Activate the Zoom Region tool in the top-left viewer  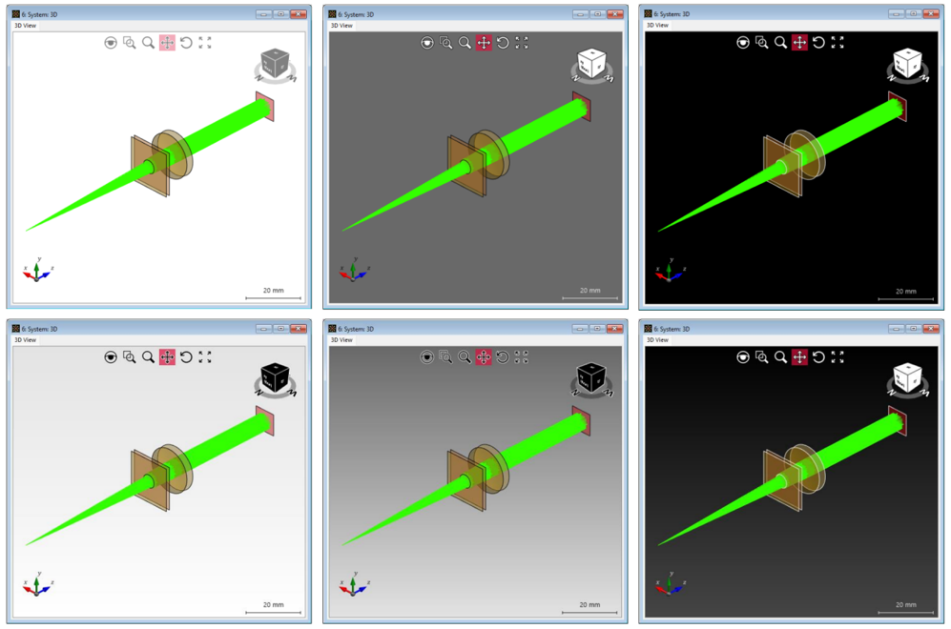(128, 44)
